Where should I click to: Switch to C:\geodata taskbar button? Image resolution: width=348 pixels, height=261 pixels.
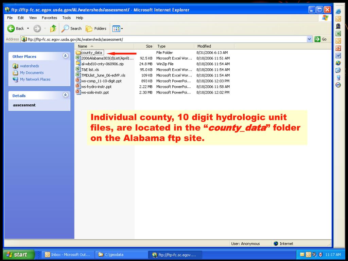click(x=122, y=255)
